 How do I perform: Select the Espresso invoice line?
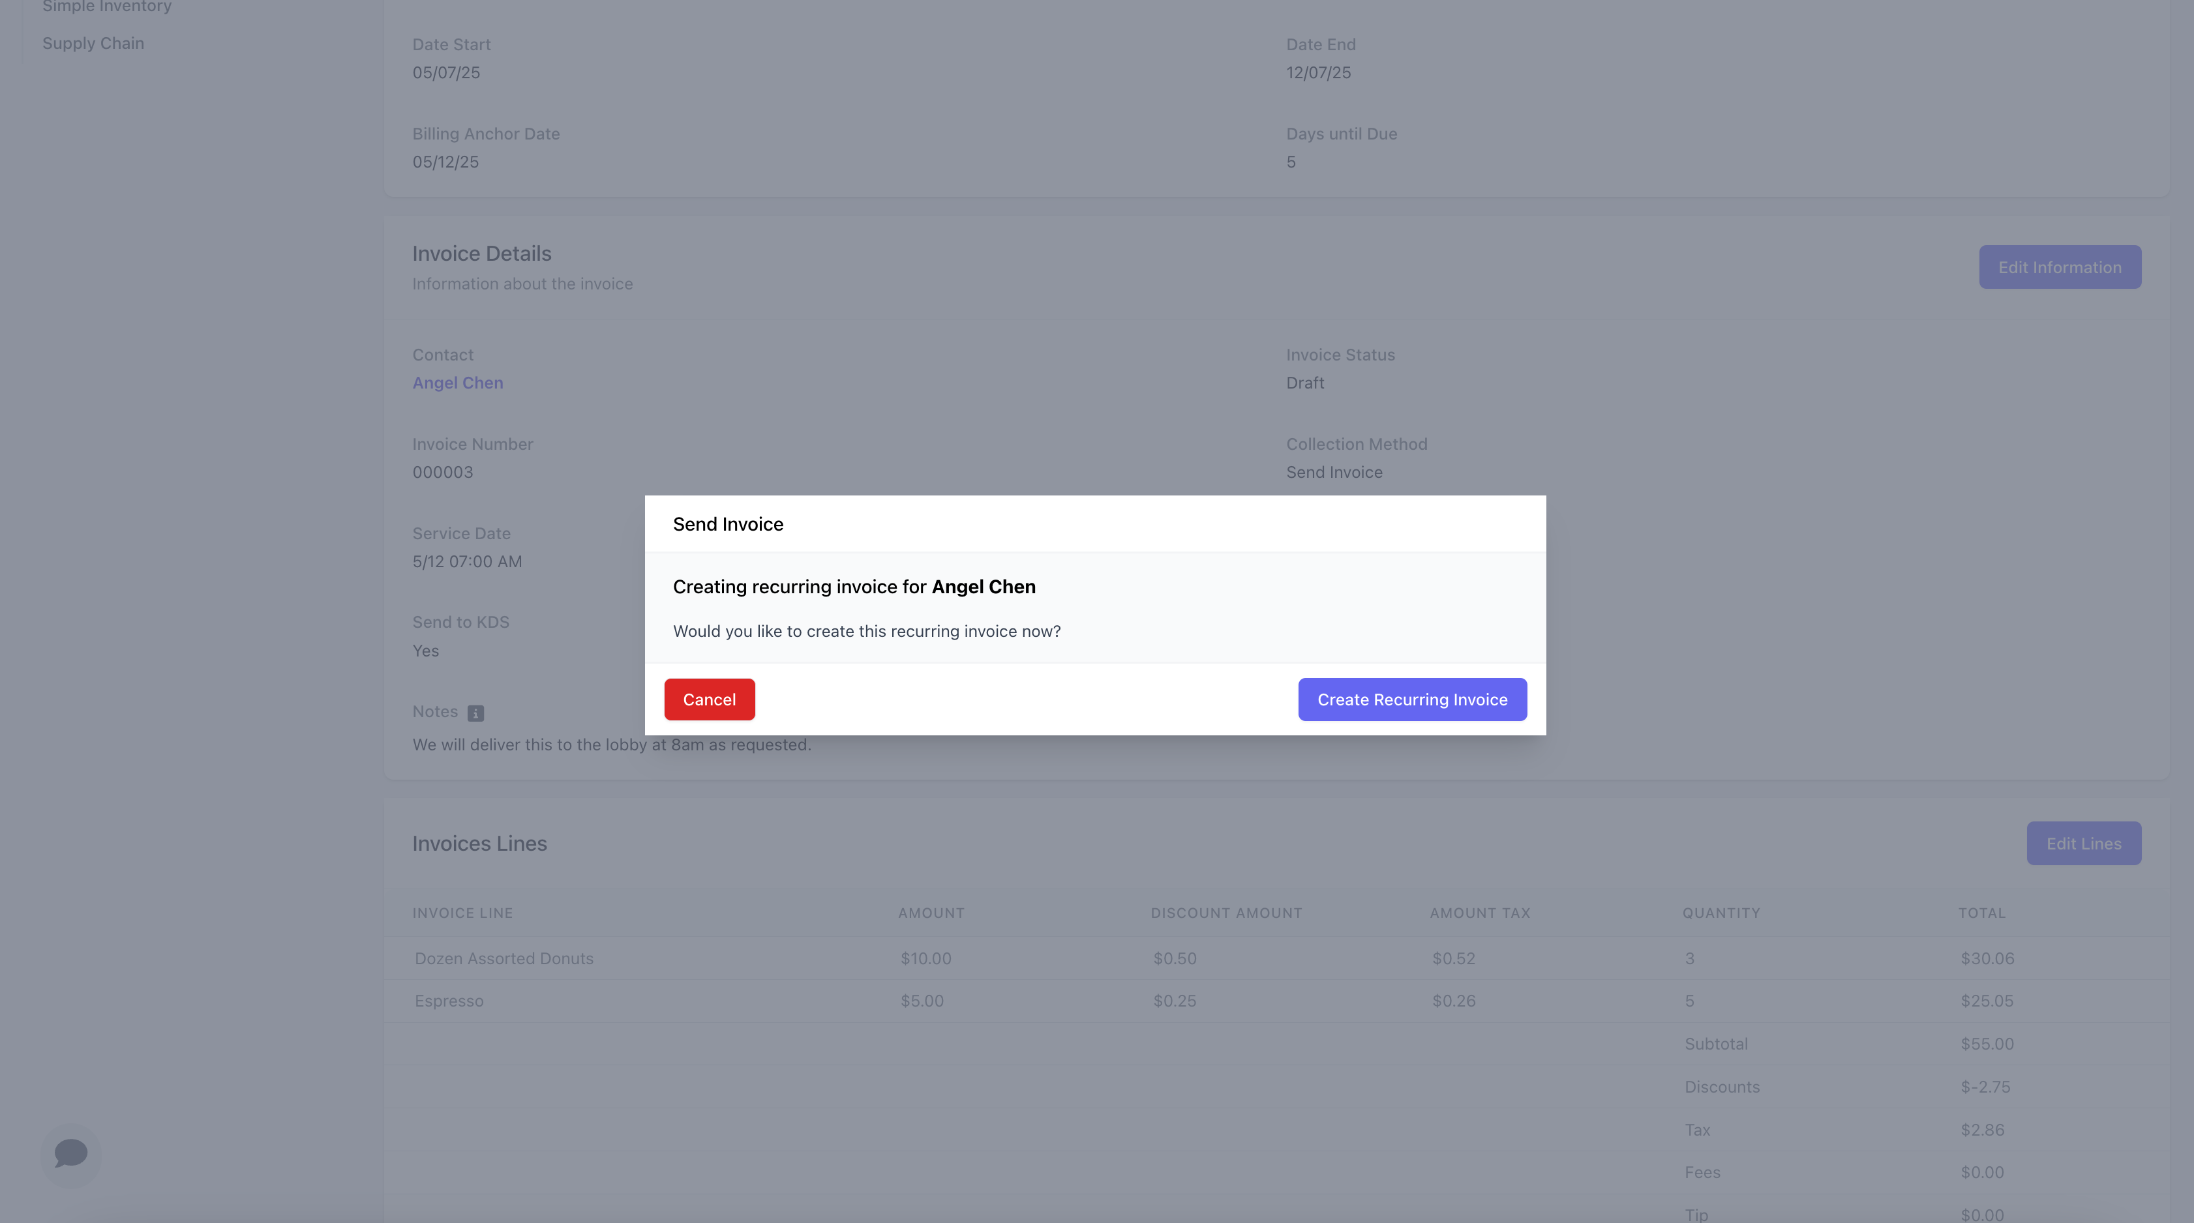[449, 1001]
